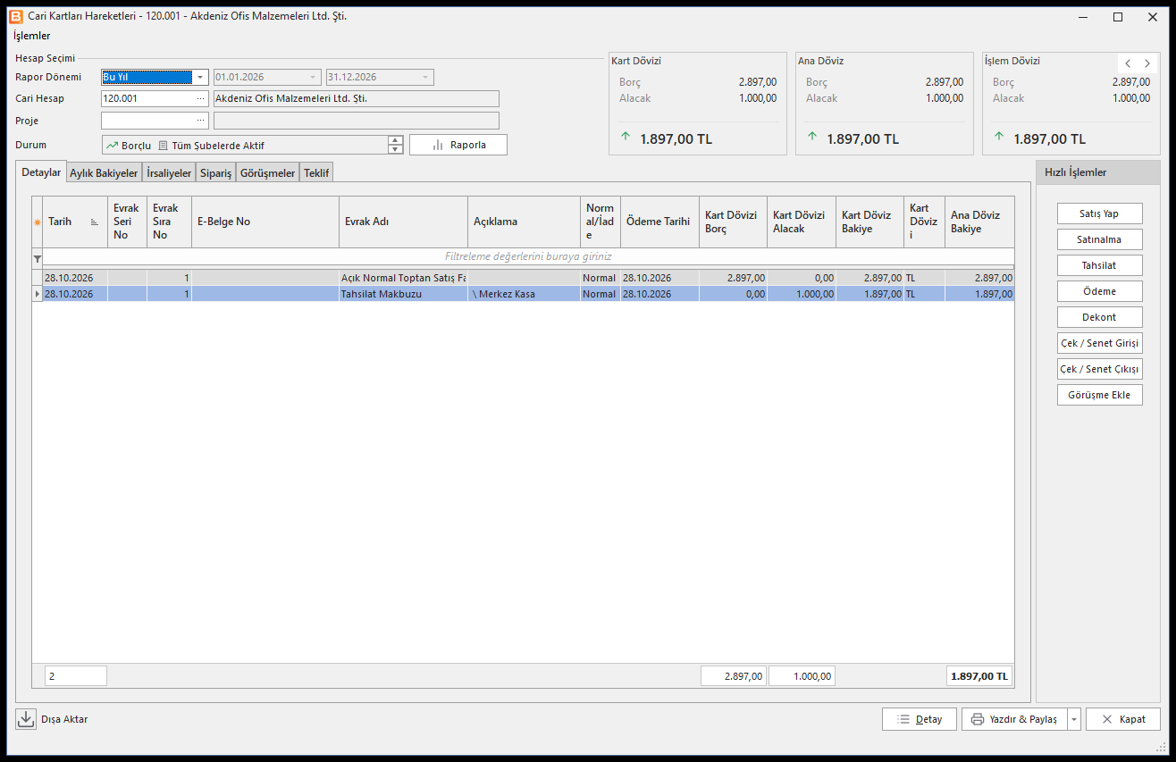Click the Yazdır & Paylaş button
The image size is (1176, 762).
tap(1015, 719)
